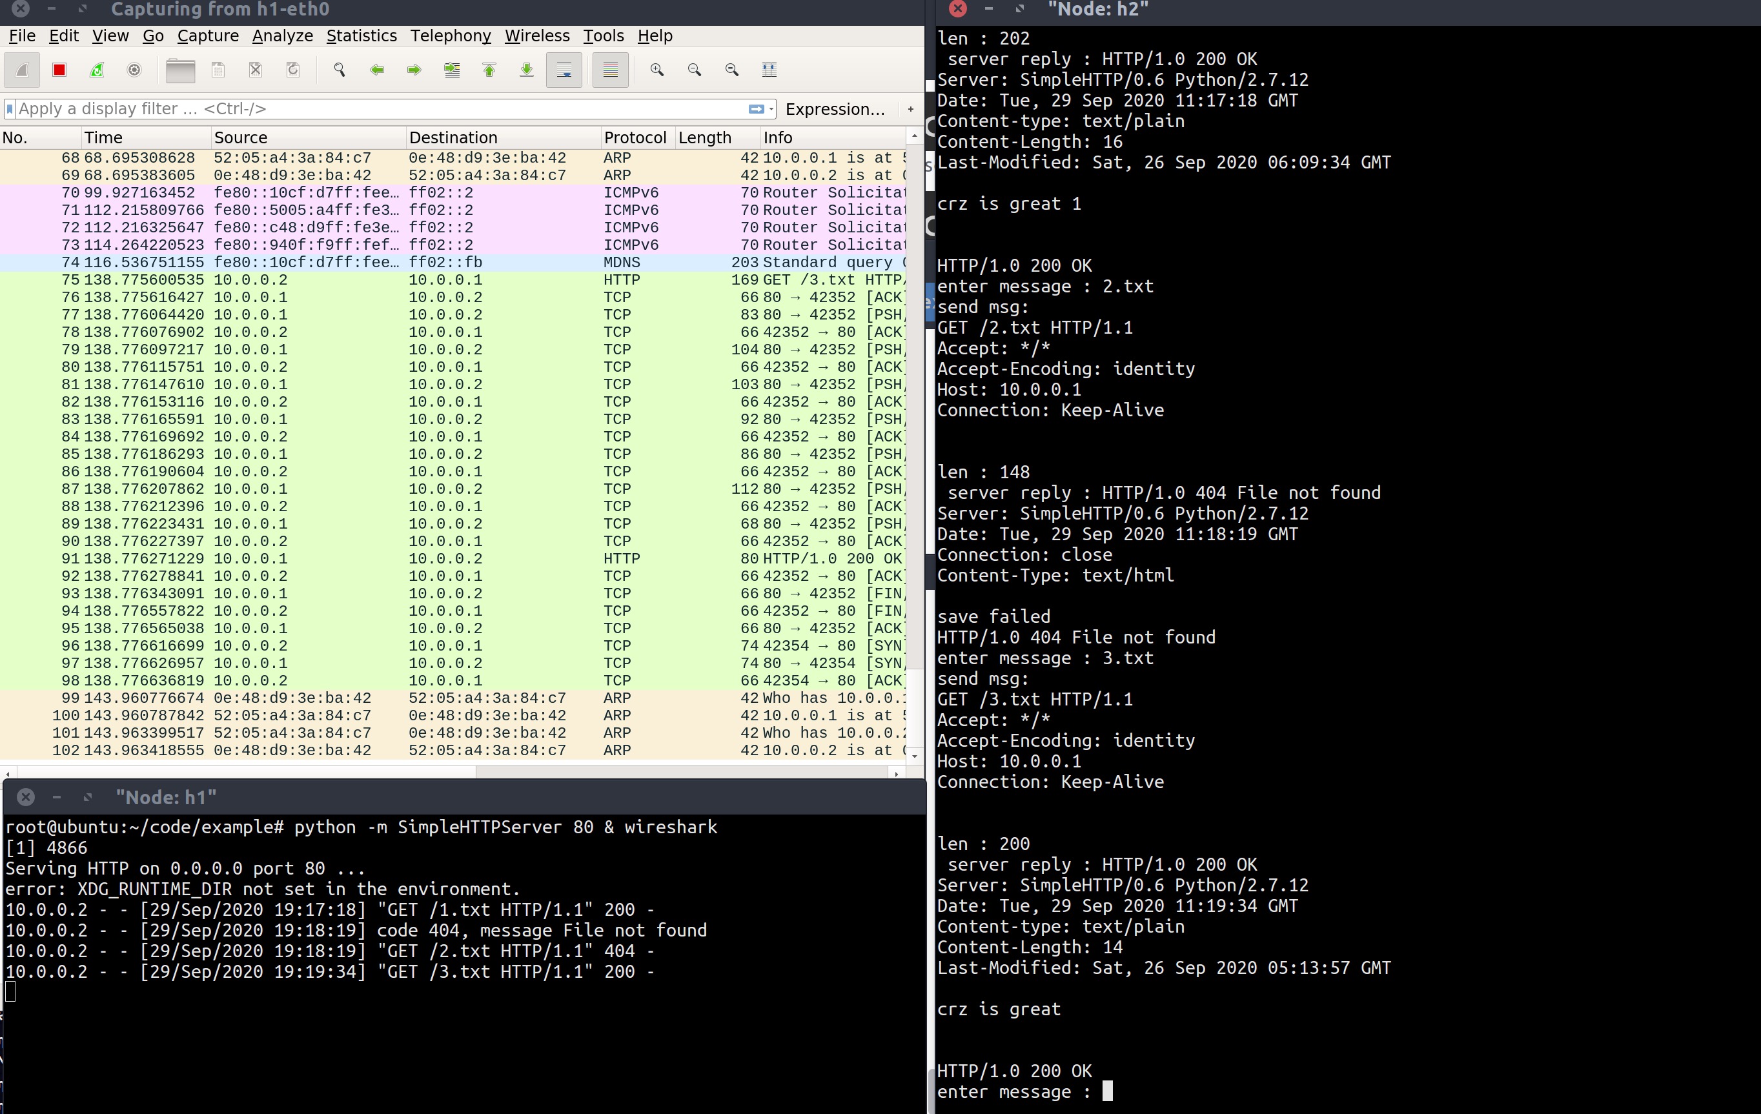Open the display filter history dropdown
Viewport: 1761px width, 1114px height.
coord(771,109)
